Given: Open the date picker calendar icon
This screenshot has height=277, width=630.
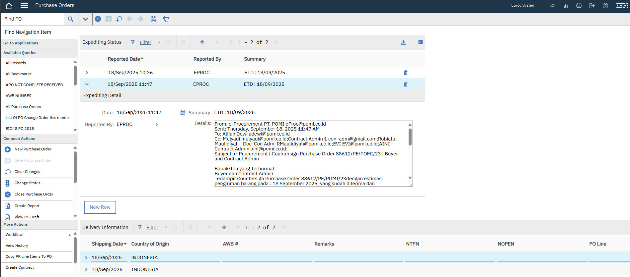Looking at the screenshot, I should (x=183, y=113).
